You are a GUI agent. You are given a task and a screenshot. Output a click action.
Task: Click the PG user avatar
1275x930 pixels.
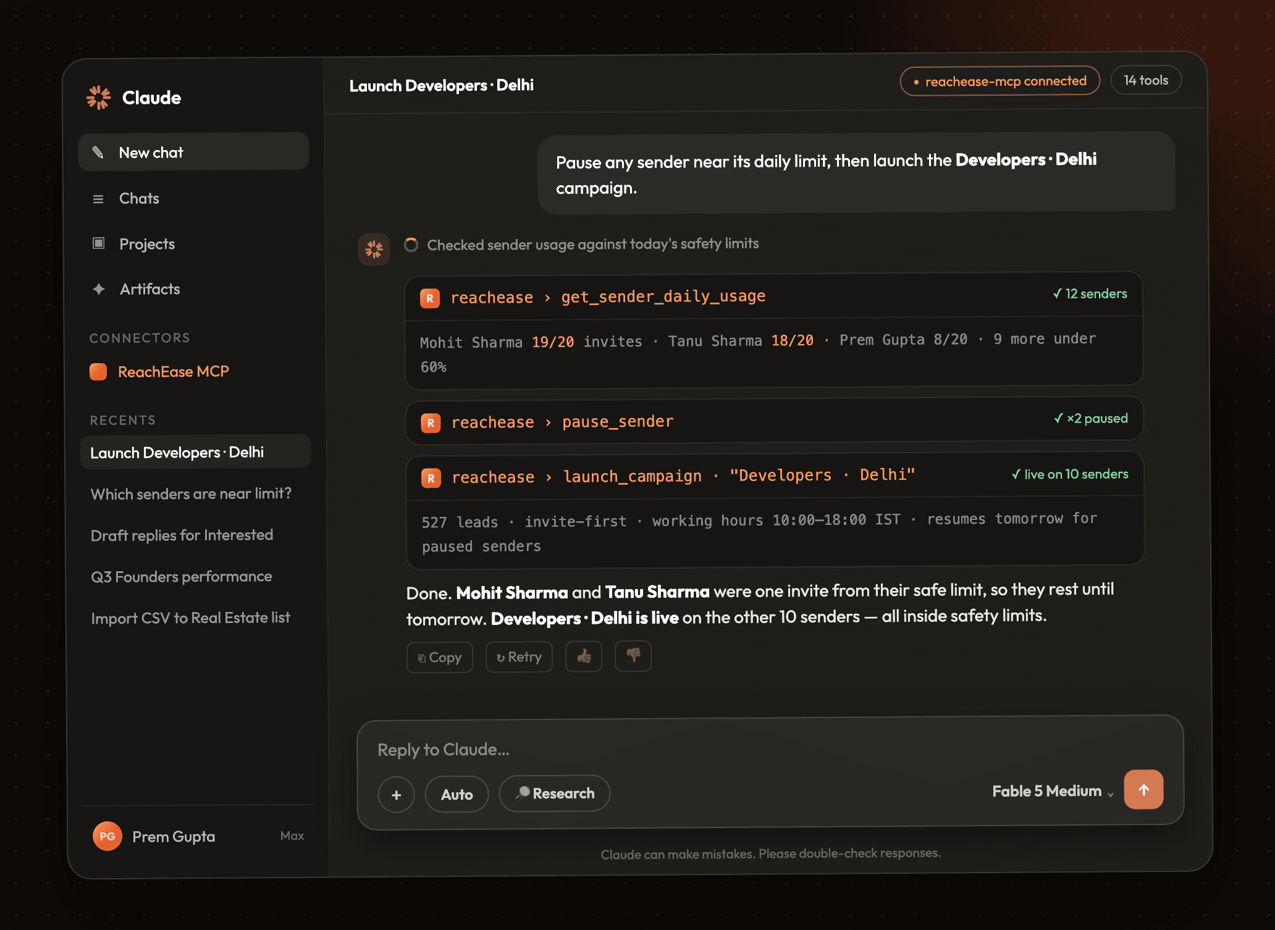point(107,836)
